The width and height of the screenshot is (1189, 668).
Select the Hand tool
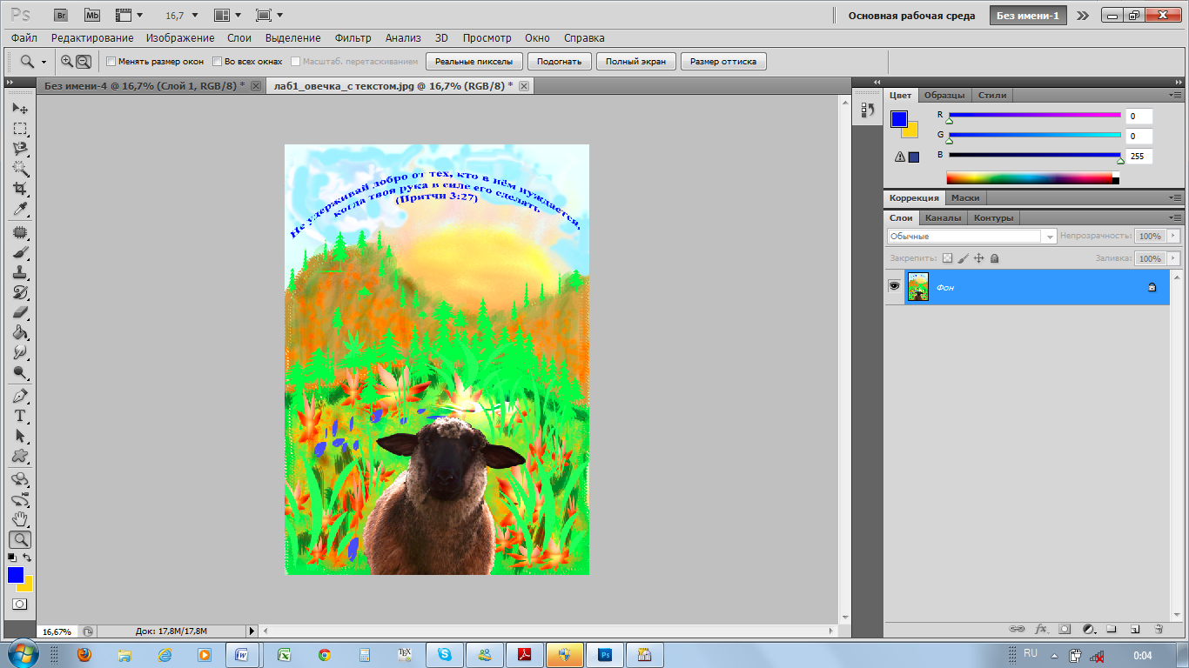tap(20, 519)
